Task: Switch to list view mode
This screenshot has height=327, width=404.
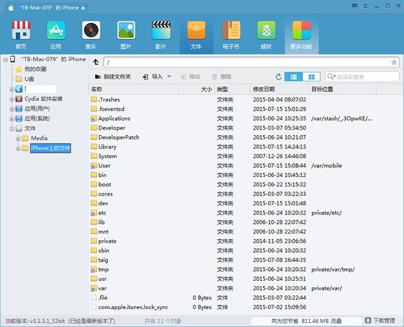Action: pyautogui.click(x=294, y=77)
